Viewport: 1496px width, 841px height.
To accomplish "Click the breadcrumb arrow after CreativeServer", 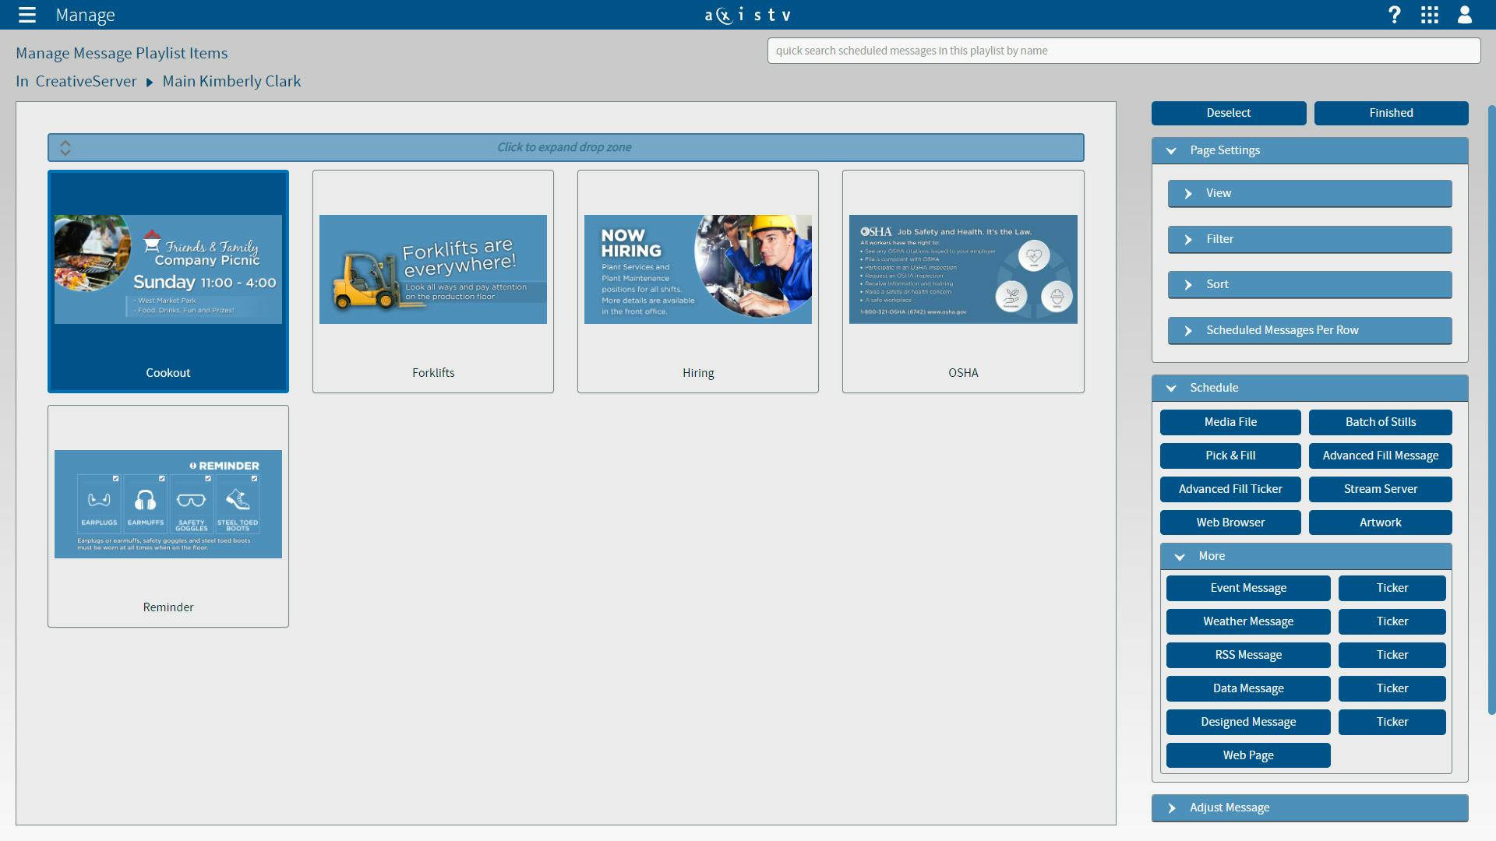I will click(150, 82).
